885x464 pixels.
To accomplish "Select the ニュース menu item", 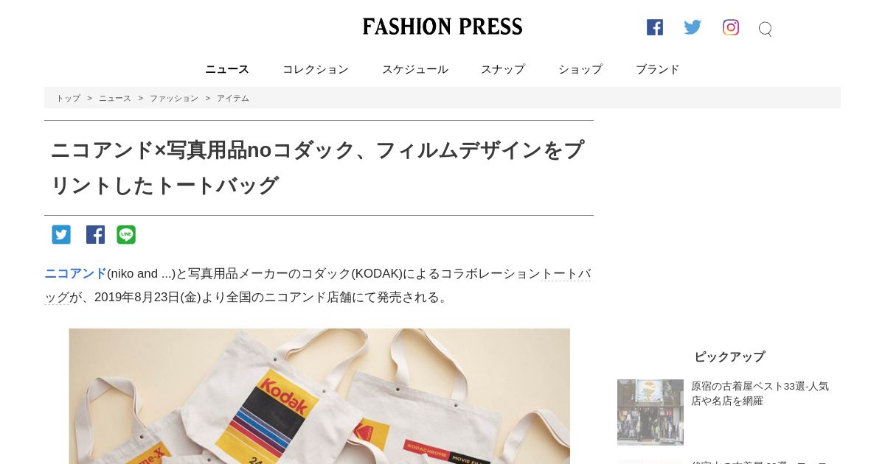I will (227, 69).
